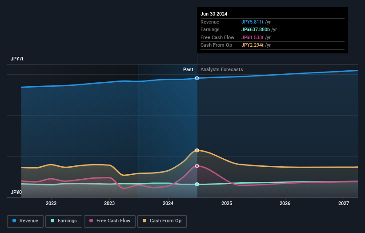
Task: Click the 2025 x-axis label
Action: 227,203
